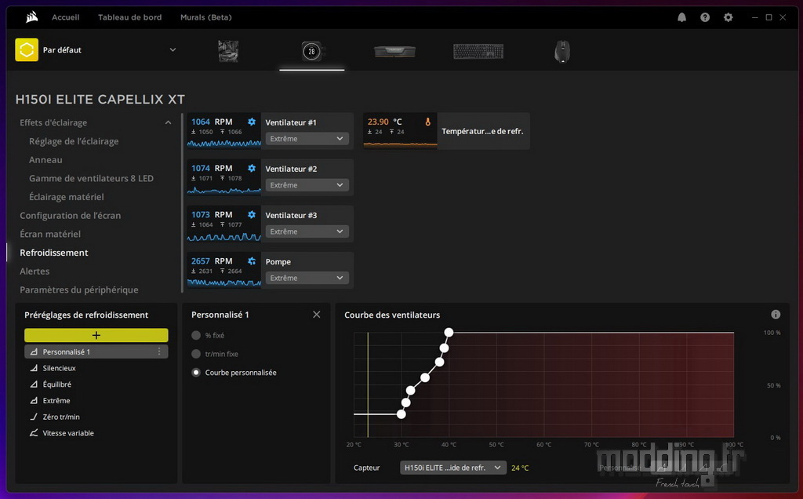Click the Ventilateur #1 RPM graph
Viewport: 803px width, 499px height.
point(223,131)
